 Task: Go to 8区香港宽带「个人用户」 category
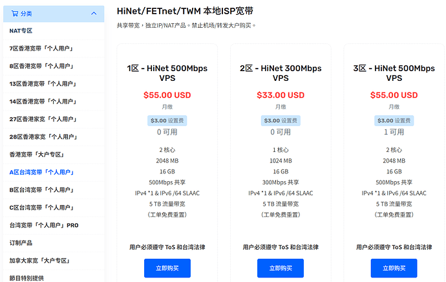[54, 66]
